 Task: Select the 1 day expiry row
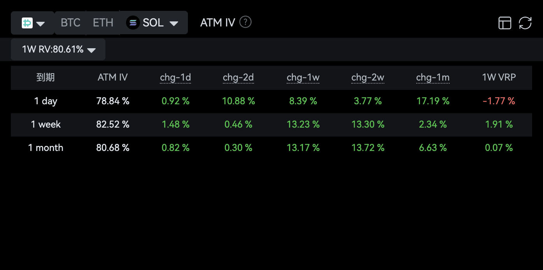[271, 101]
